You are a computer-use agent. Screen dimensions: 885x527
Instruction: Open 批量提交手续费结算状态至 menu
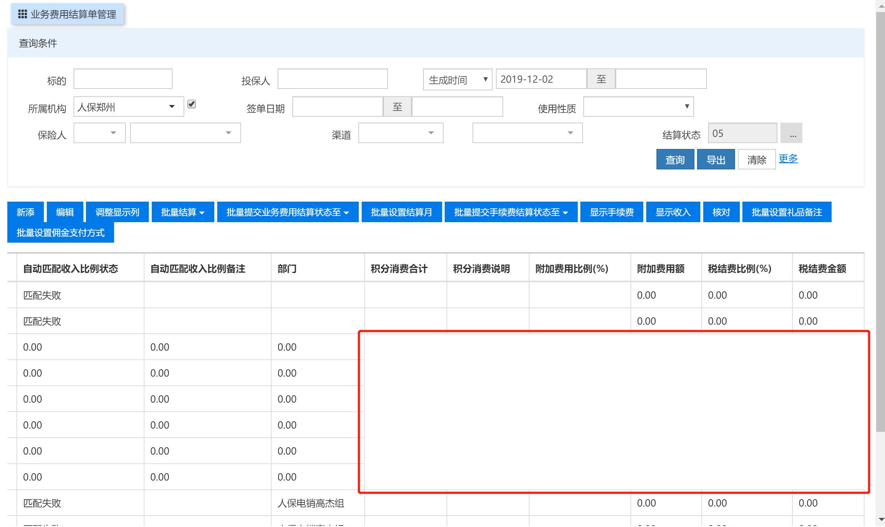point(511,212)
